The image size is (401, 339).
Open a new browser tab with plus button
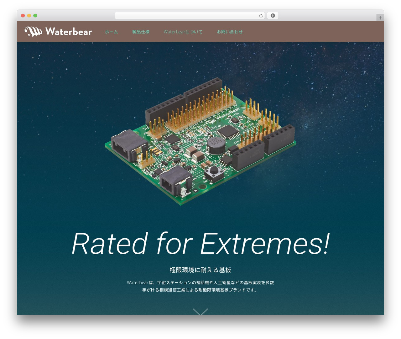click(380, 18)
